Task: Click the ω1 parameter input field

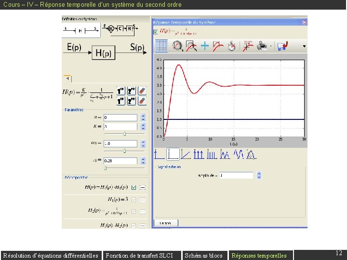Action: [x=120, y=143]
